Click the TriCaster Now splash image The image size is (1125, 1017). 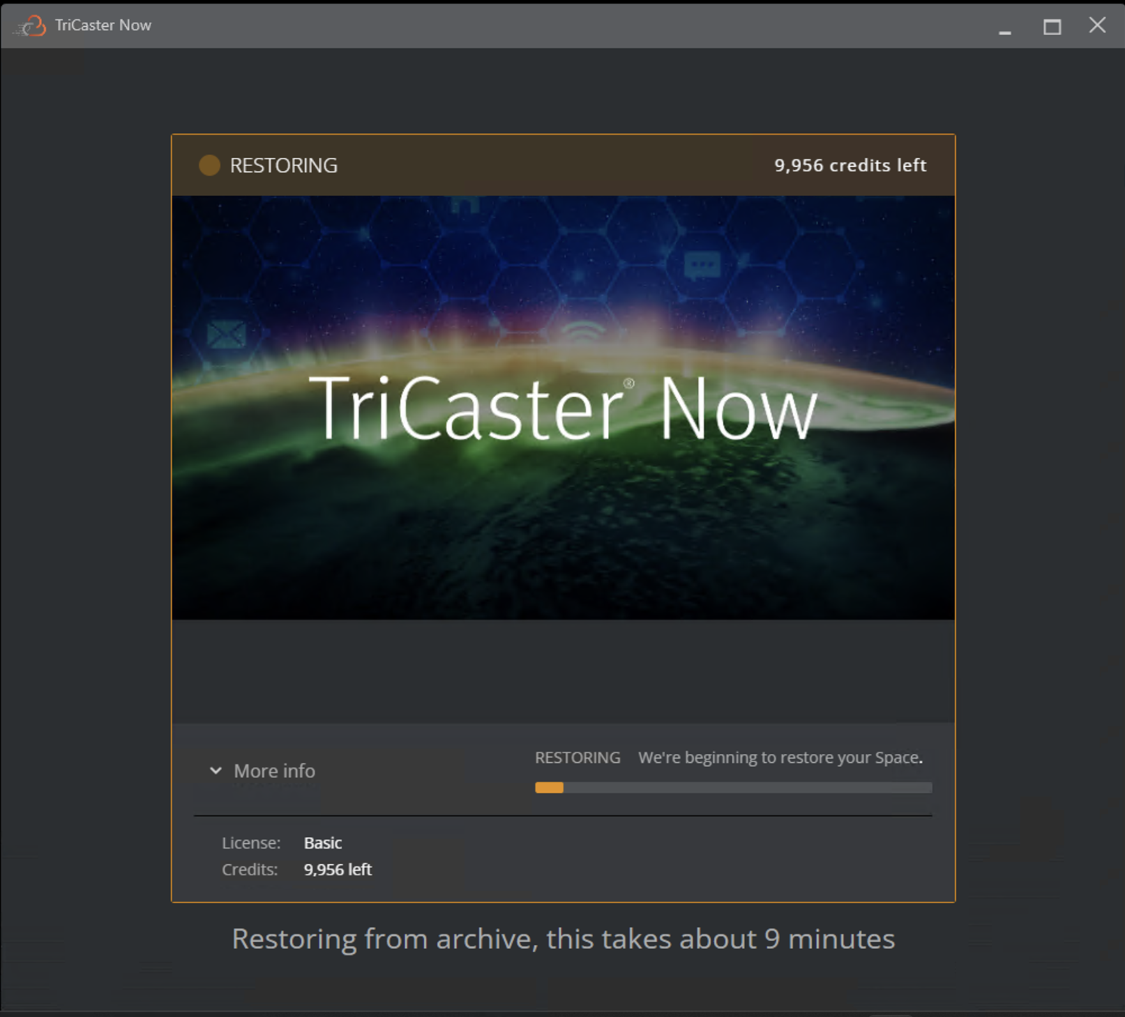point(563,408)
